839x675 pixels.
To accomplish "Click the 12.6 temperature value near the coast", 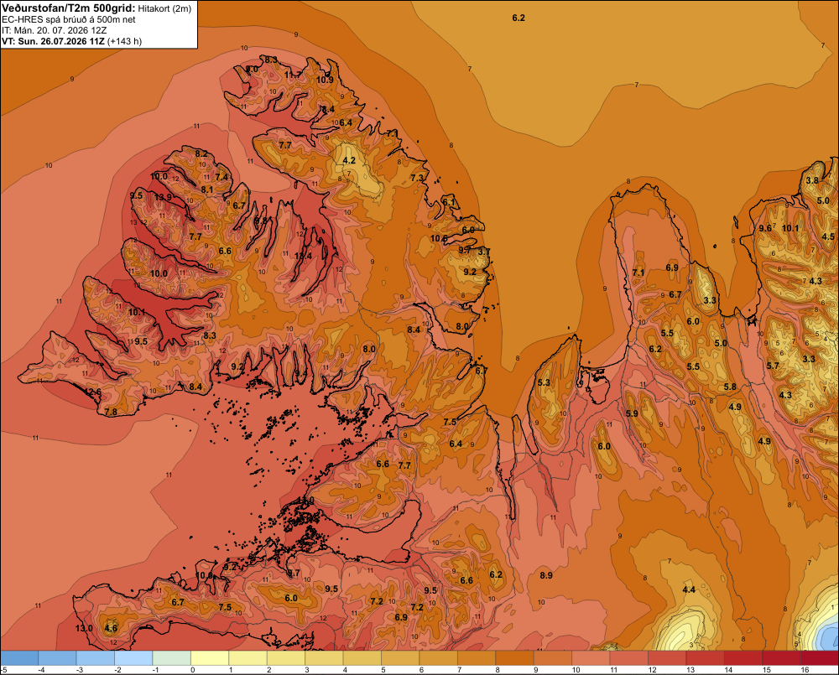I will 92,392.
